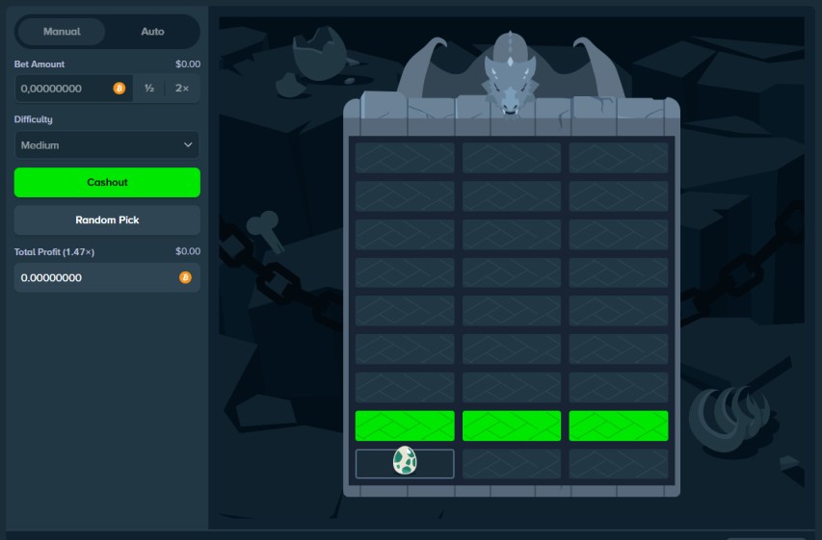The height and width of the screenshot is (540, 822).
Task: Click the Random Pick button
Action: coord(107,219)
